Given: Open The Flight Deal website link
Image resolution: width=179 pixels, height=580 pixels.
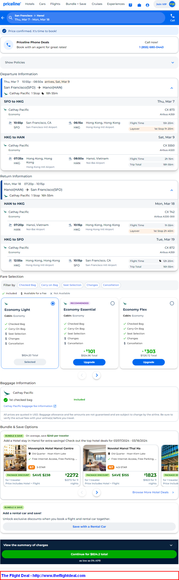Looking at the screenshot, I should tap(43, 576).
